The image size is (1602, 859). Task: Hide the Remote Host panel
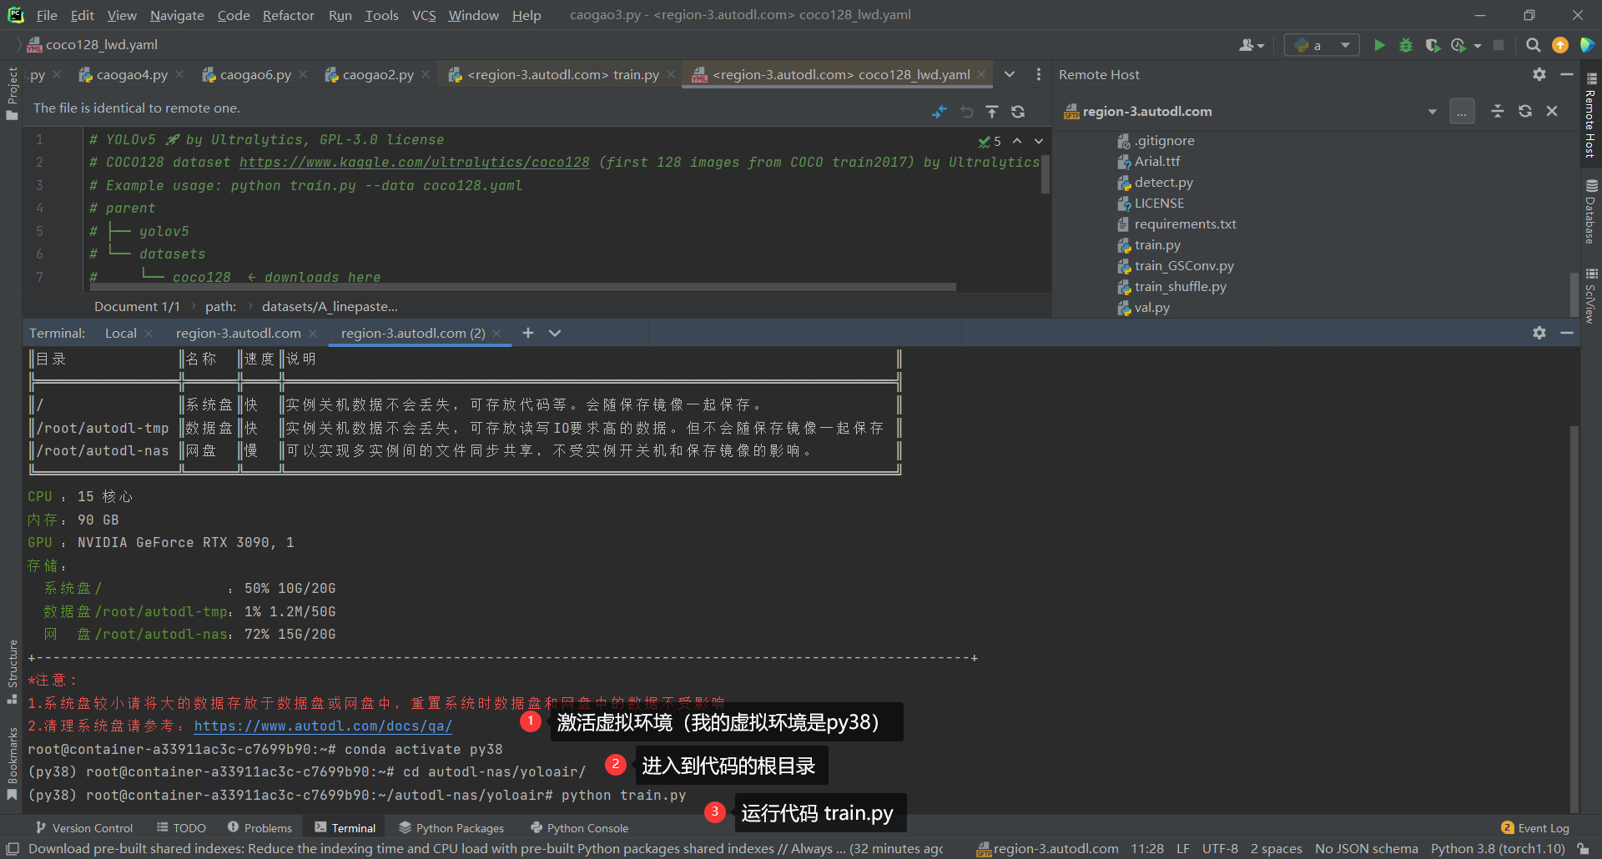tap(1567, 74)
